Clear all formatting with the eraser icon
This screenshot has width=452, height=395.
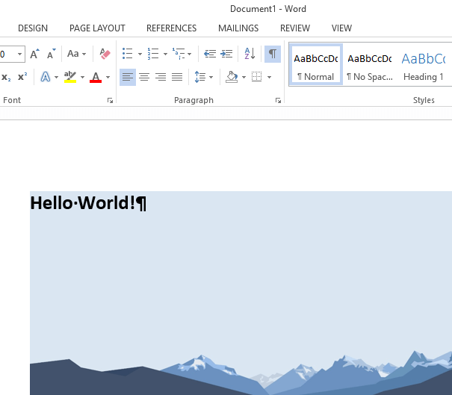[105, 54]
